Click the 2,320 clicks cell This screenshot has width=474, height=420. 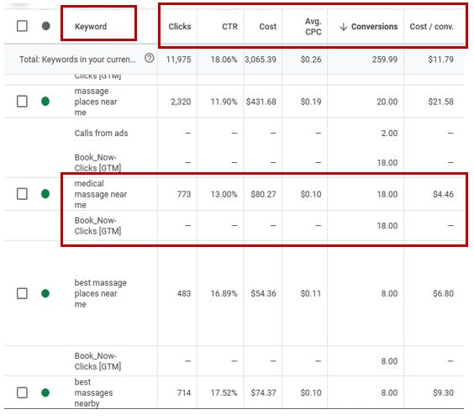(181, 102)
